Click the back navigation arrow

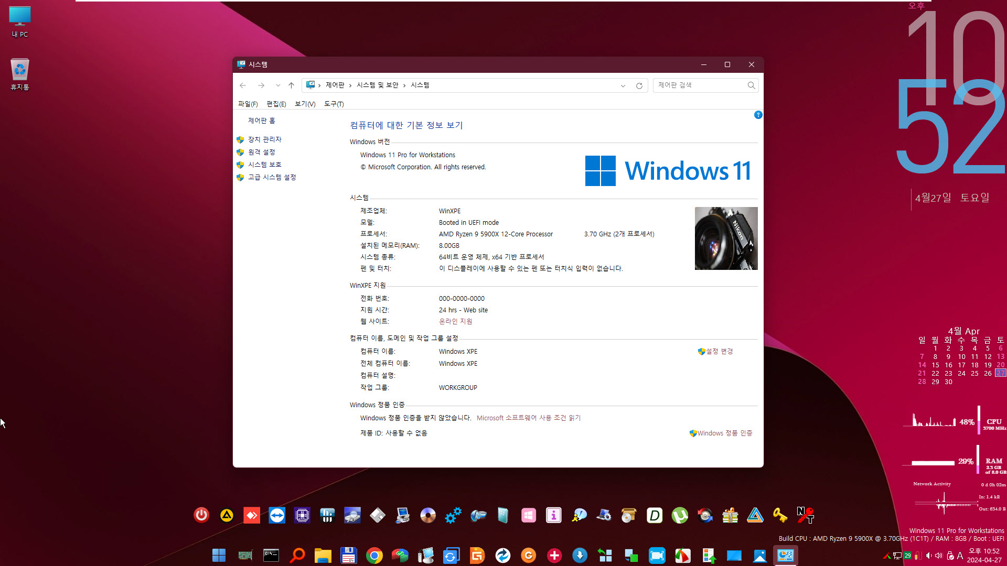243,85
